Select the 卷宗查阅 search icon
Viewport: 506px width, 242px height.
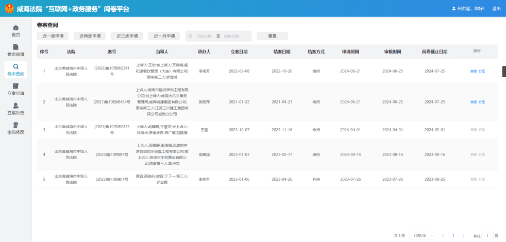pos(15,67)
